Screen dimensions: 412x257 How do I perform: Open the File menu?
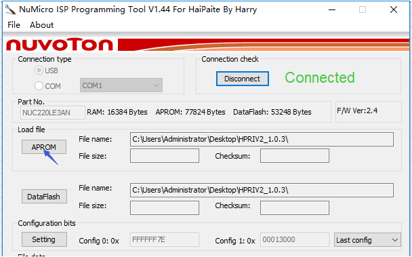14,25
